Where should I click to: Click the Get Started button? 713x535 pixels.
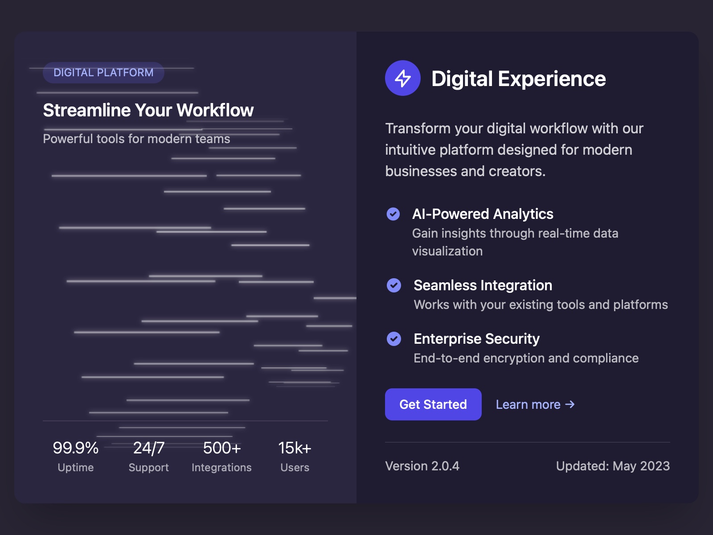pos(433,404)
